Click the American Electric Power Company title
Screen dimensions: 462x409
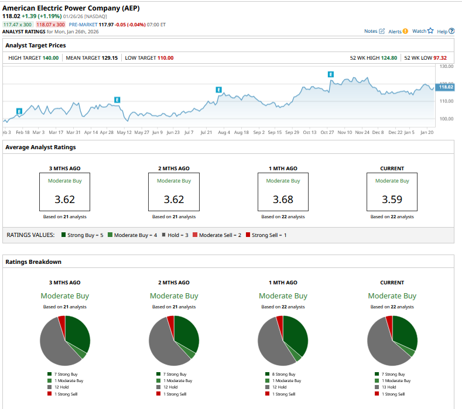click(71, 8)
